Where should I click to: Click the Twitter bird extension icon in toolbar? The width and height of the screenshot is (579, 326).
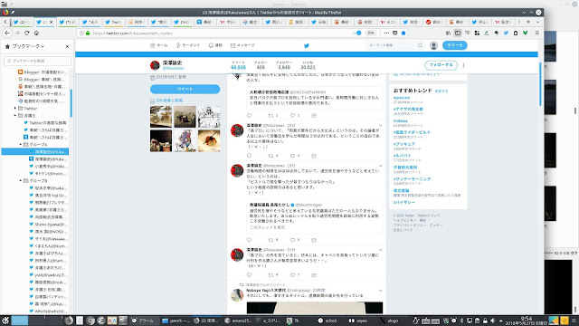tap(506, 33)
